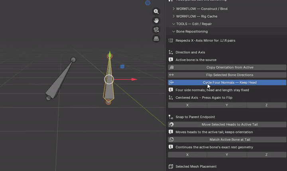Click X under Match Active Bone at Tail

pos(187,155)
